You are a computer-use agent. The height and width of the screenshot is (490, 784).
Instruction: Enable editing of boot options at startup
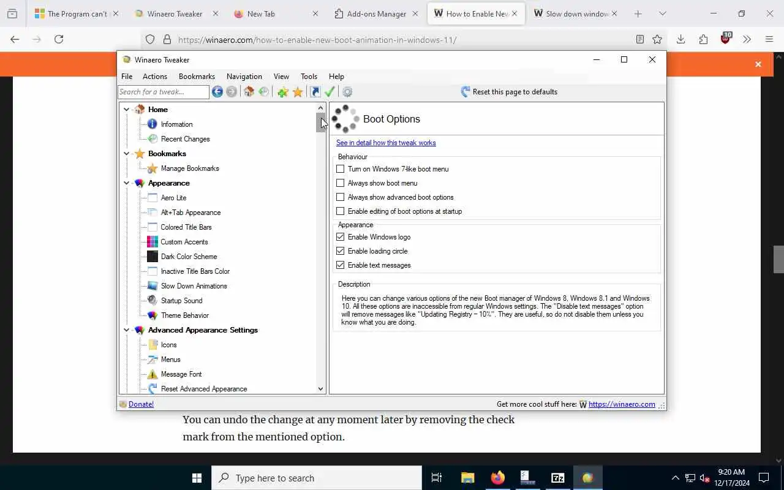(x=341, y=211)
